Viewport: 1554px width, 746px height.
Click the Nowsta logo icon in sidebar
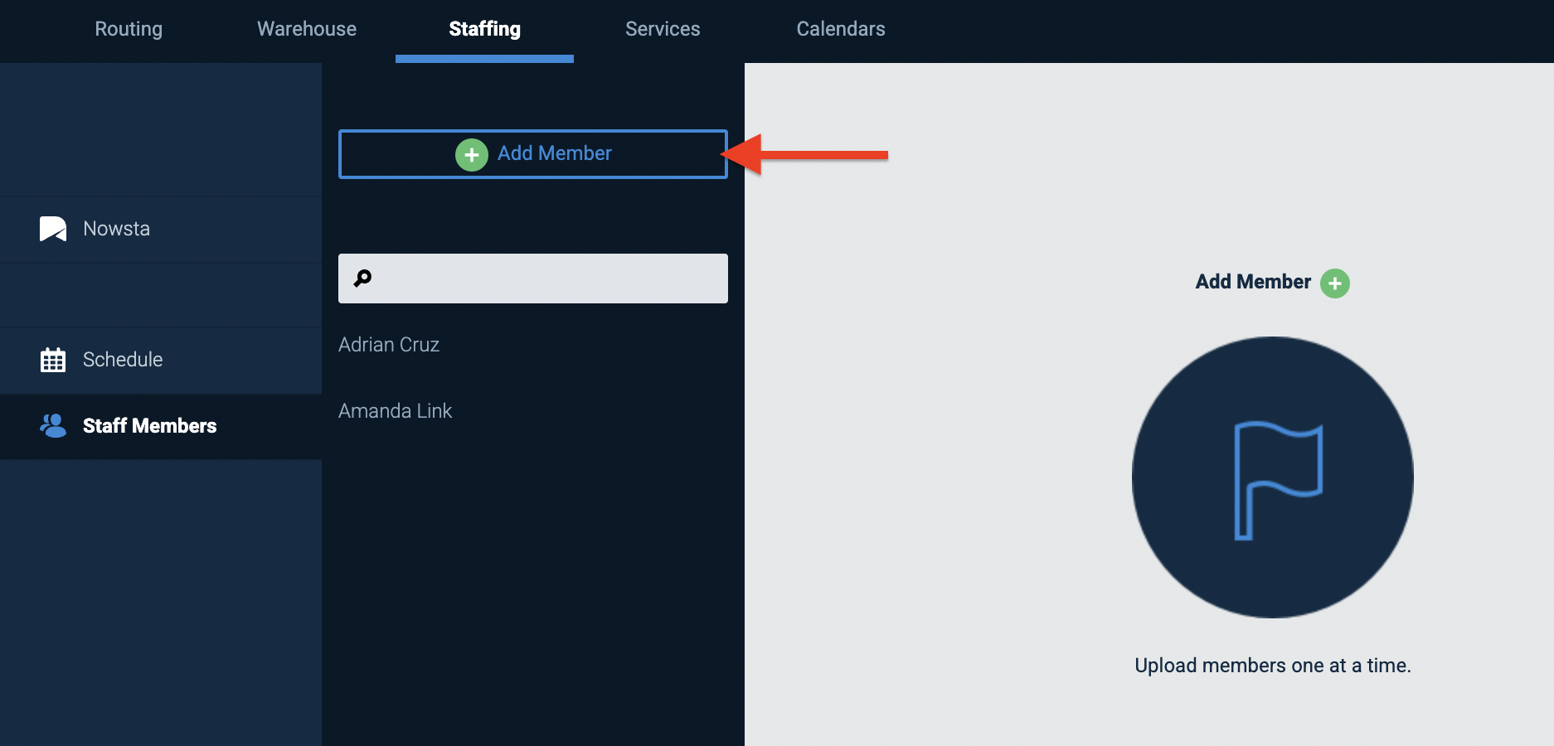[x=53, y=229]
